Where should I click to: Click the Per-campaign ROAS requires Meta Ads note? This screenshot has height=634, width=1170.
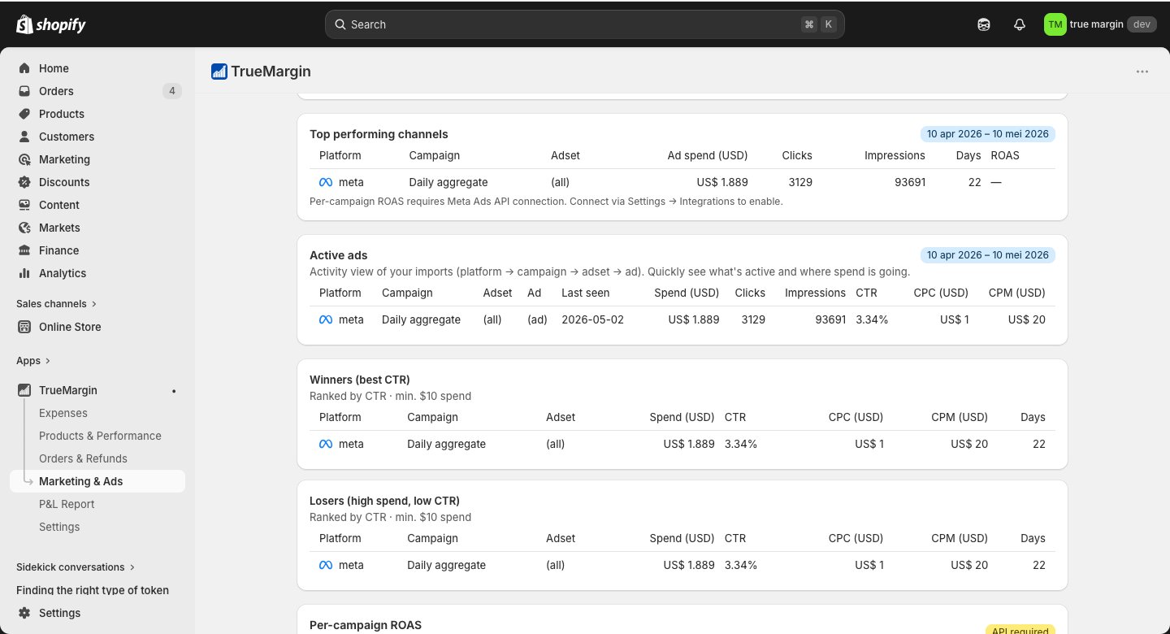tap(546, 202)
